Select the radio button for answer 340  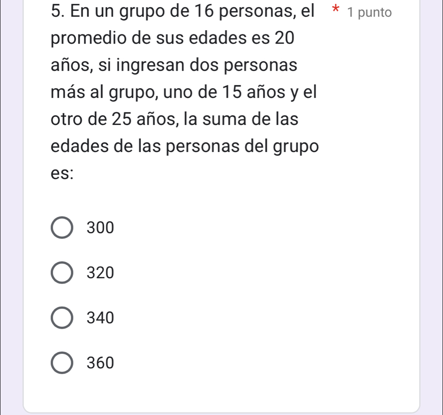[x=61, y=318]
